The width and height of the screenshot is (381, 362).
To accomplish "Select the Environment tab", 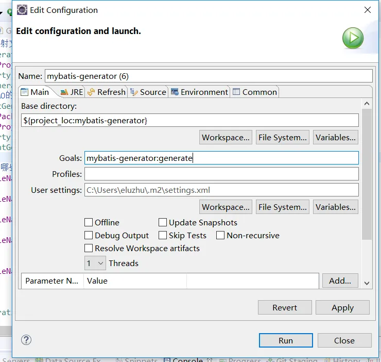I will pyautogui.click(x=199, y=92).
